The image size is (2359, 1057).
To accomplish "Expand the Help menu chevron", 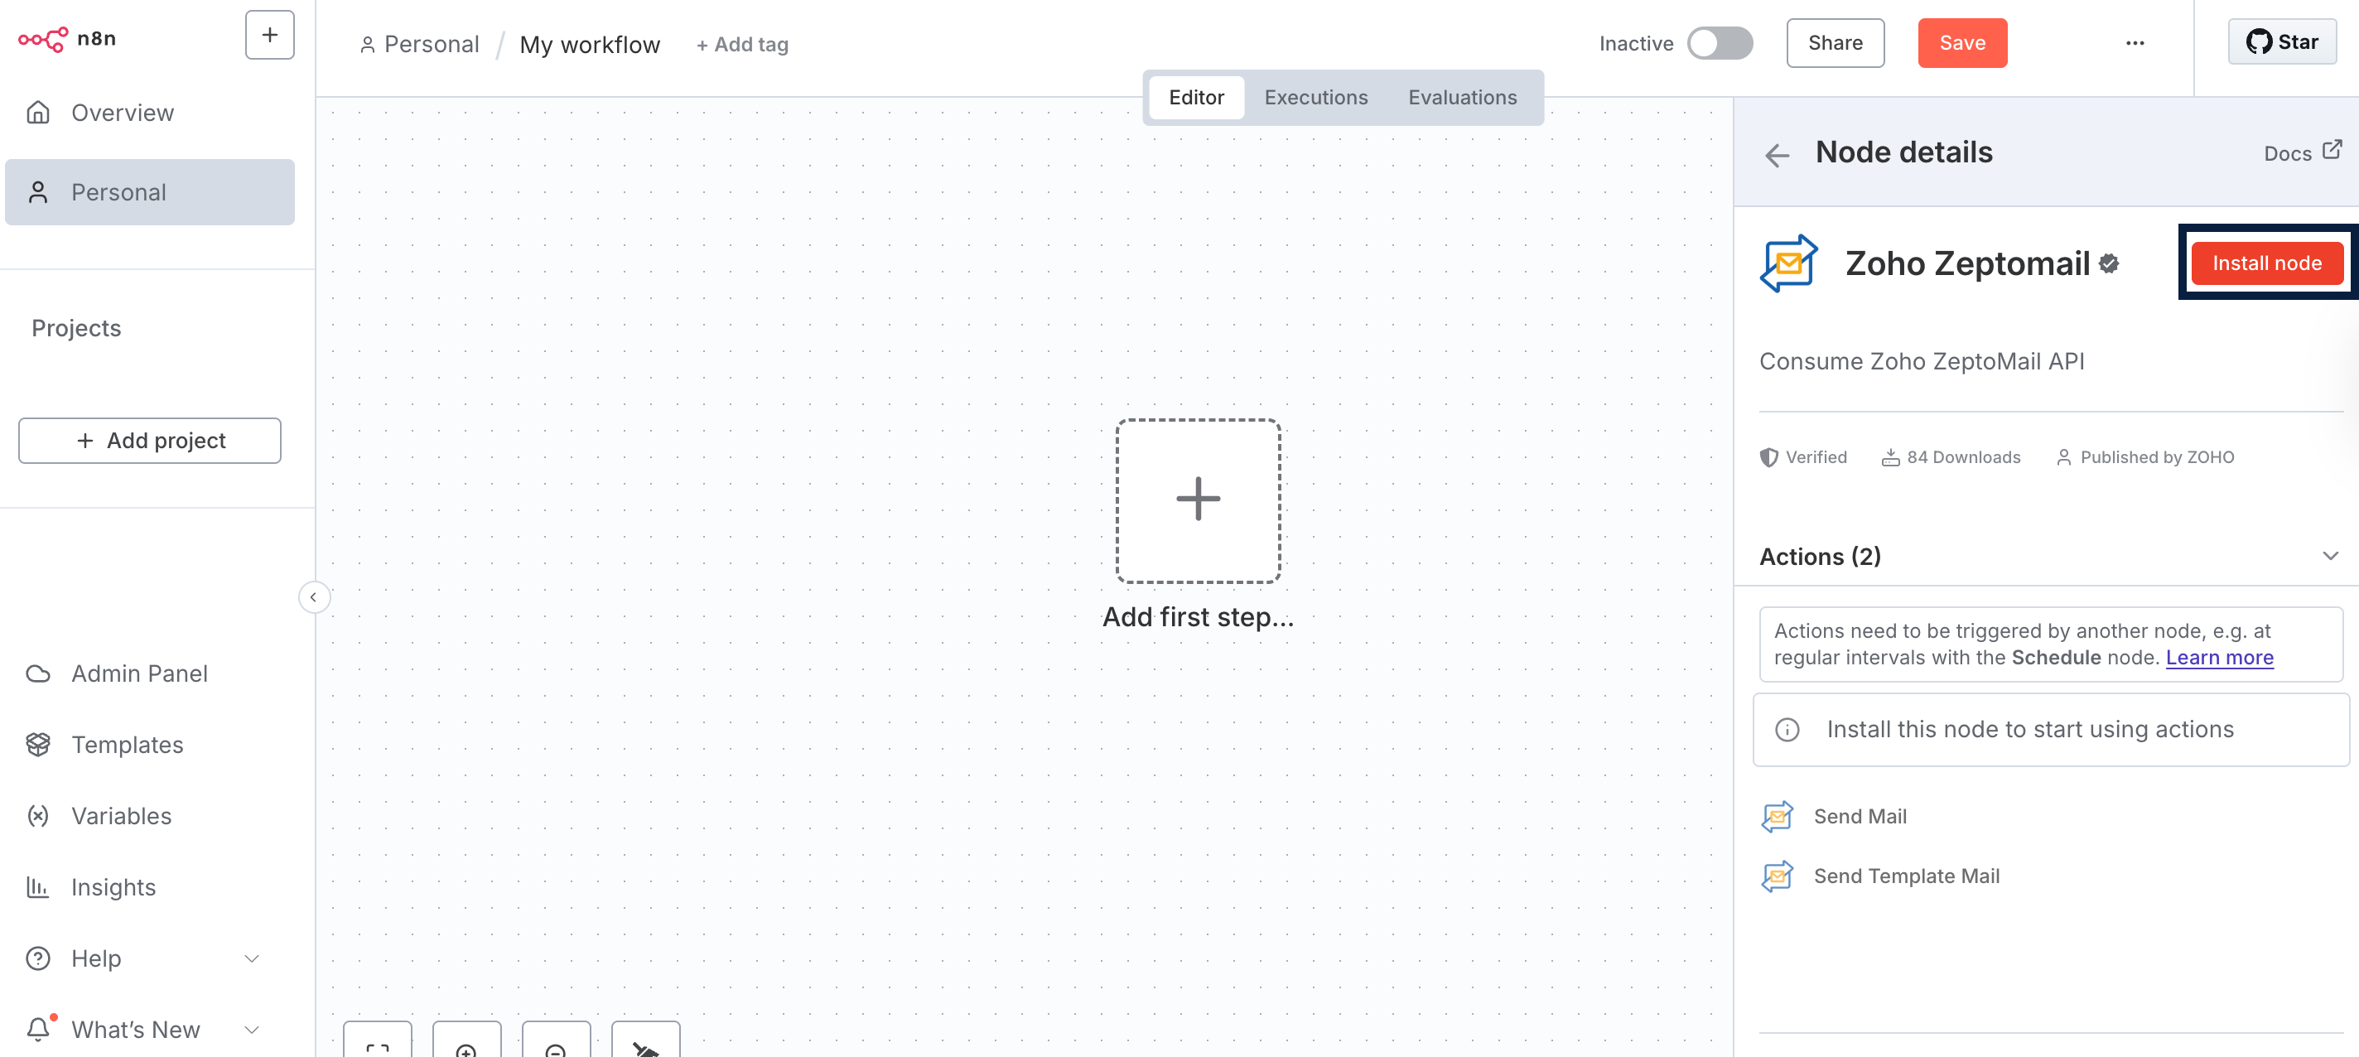I will 252,958.
